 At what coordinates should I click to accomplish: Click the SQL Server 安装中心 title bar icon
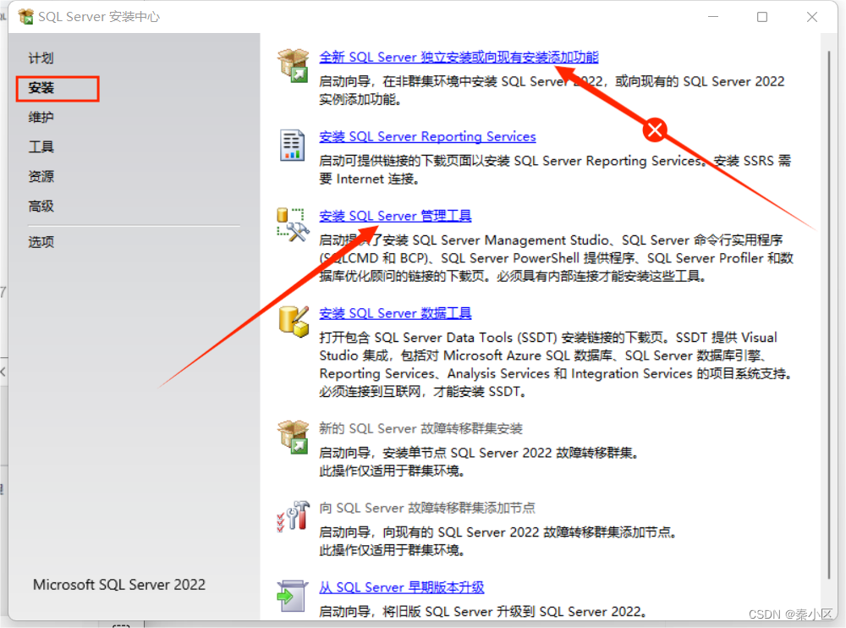[25, 17]
